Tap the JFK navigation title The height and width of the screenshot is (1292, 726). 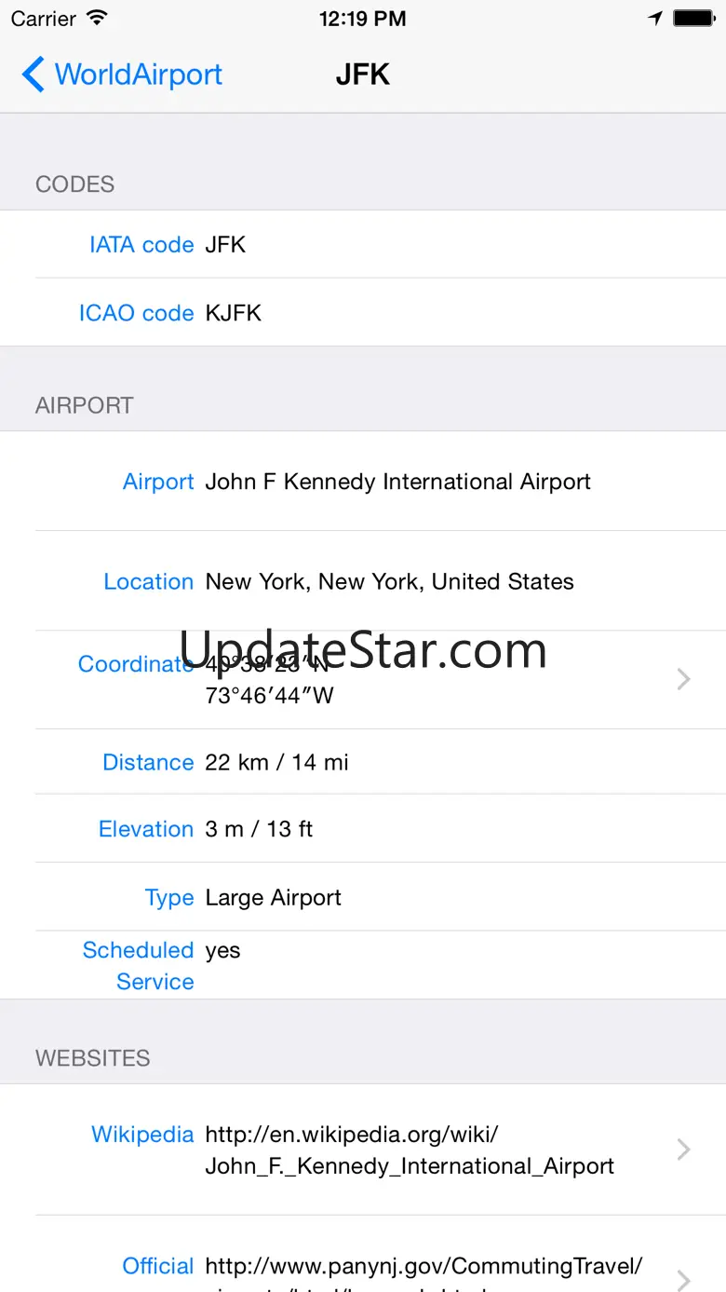[362, 75]
